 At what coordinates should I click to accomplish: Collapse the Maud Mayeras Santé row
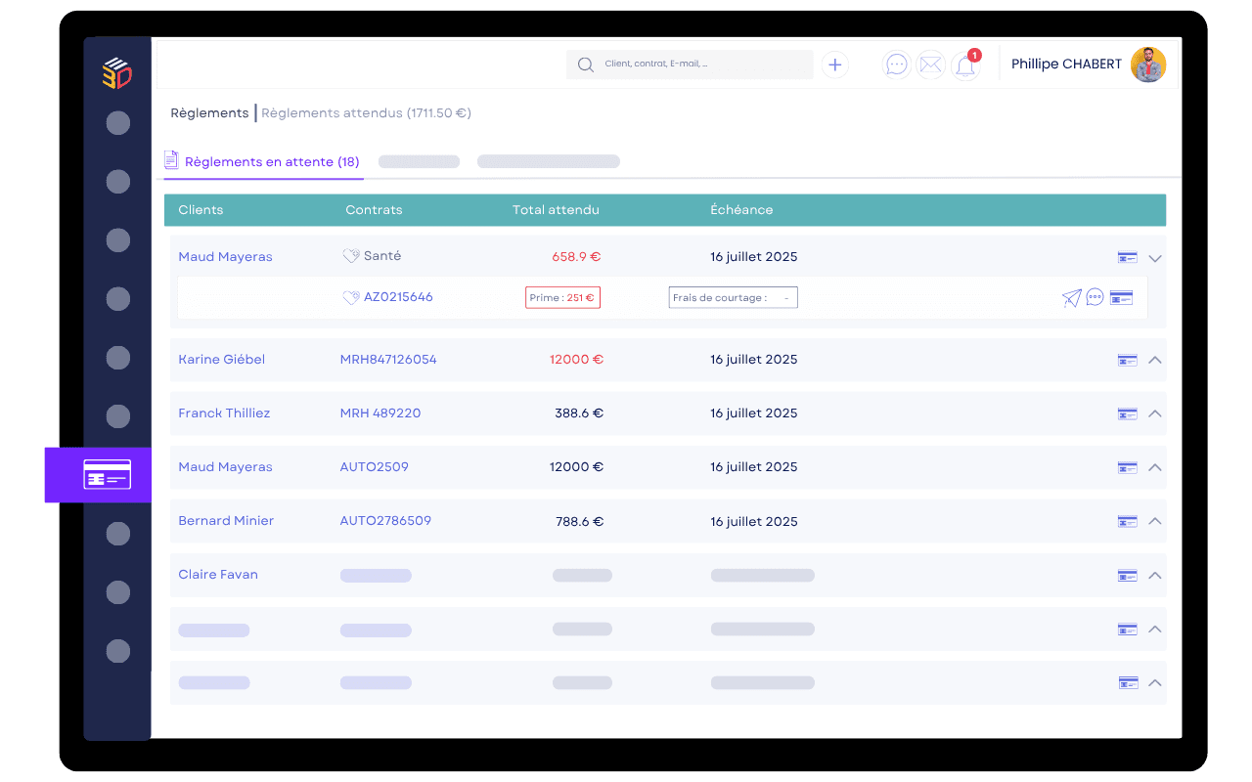[x=1155, y=258]
